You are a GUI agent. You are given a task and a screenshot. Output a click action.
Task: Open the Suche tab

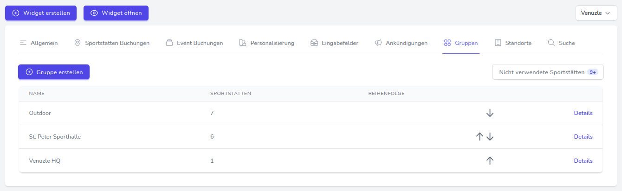pos(561,43)
